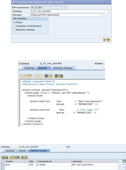Click the <%= name. %> expression in code
126x170 pixels.
pos(89,110)
